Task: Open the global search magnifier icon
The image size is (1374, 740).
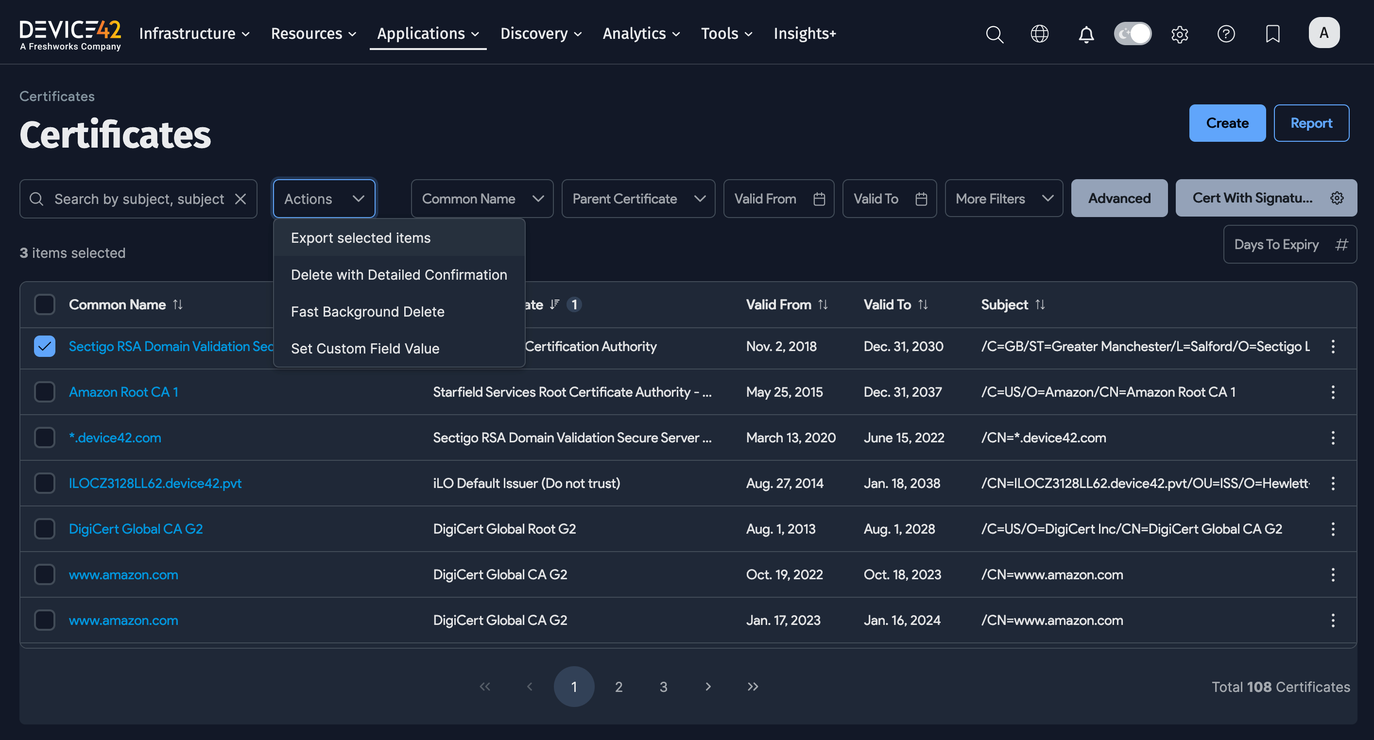Action: pos(994,34)
